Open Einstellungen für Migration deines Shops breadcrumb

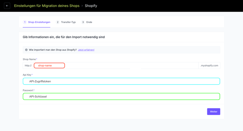point(47,6)
